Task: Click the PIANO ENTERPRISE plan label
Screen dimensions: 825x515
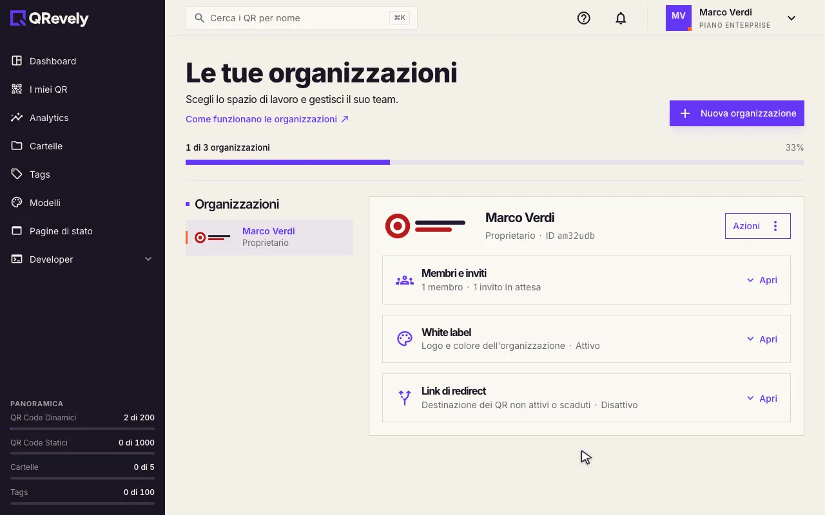Action: [735, 26]
